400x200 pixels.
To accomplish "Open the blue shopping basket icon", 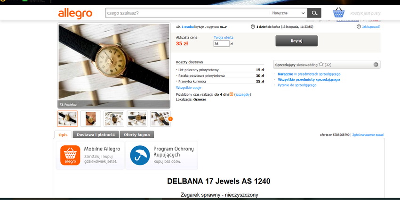I will [338, 13].
